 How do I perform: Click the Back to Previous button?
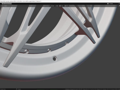tap(7, 4)
